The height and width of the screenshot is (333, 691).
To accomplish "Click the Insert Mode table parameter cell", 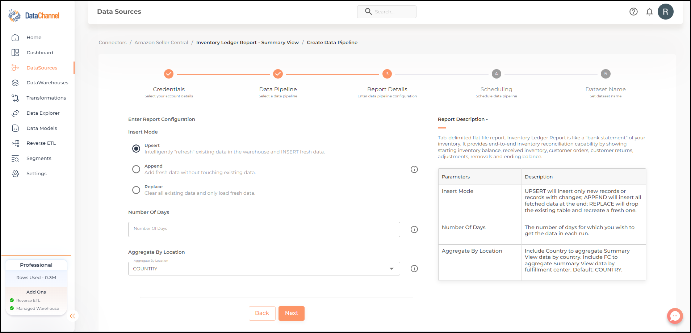I will pos(479,203).
